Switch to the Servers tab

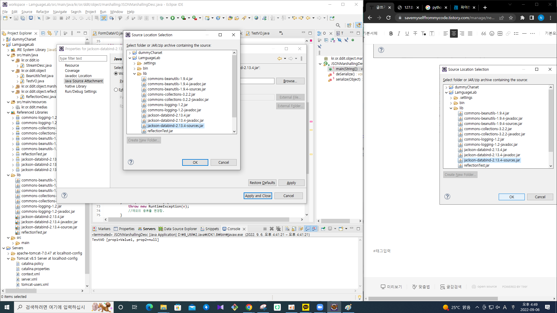(x=147, y=229)
